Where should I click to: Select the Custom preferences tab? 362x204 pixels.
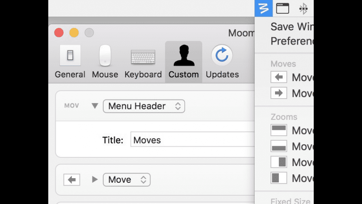click(x=183, y=62)
